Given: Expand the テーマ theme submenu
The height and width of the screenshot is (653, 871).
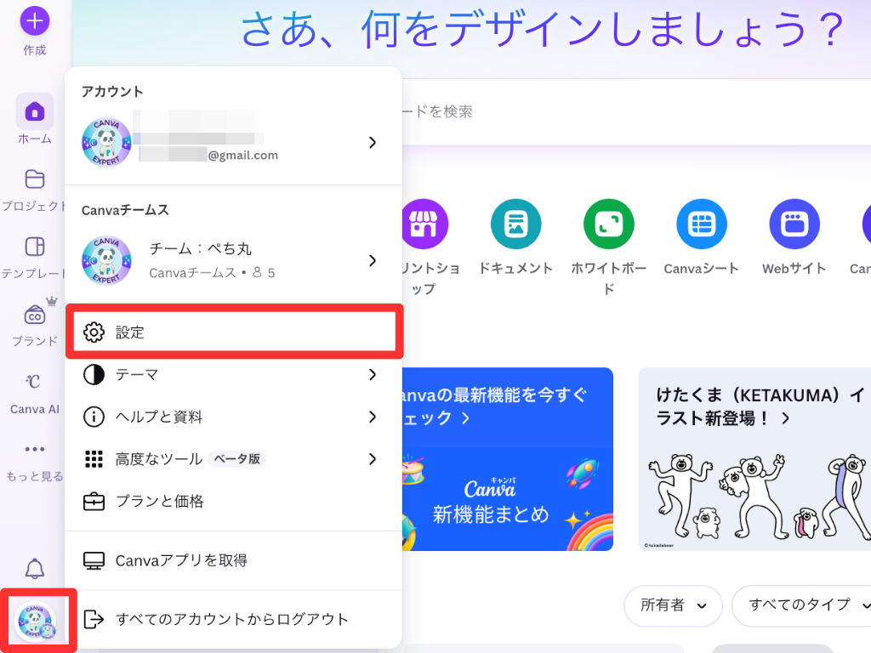Looking at the screenshot, I should (x=231, y=375).
